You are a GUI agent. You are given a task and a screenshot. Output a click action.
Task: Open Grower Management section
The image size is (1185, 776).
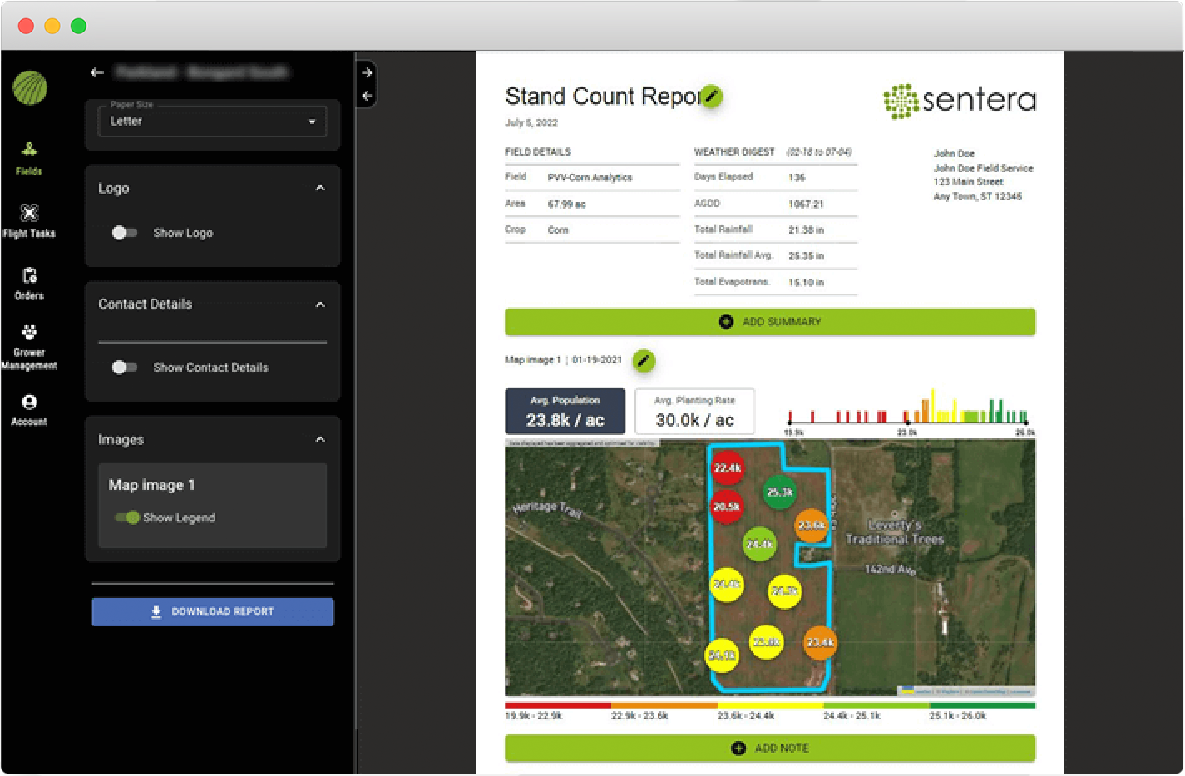[29, 347]
